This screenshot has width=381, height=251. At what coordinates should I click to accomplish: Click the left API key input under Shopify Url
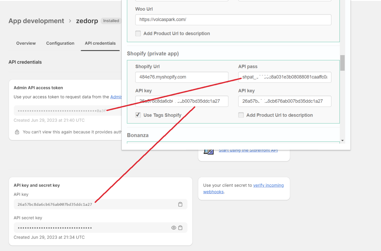pos(182,101)
